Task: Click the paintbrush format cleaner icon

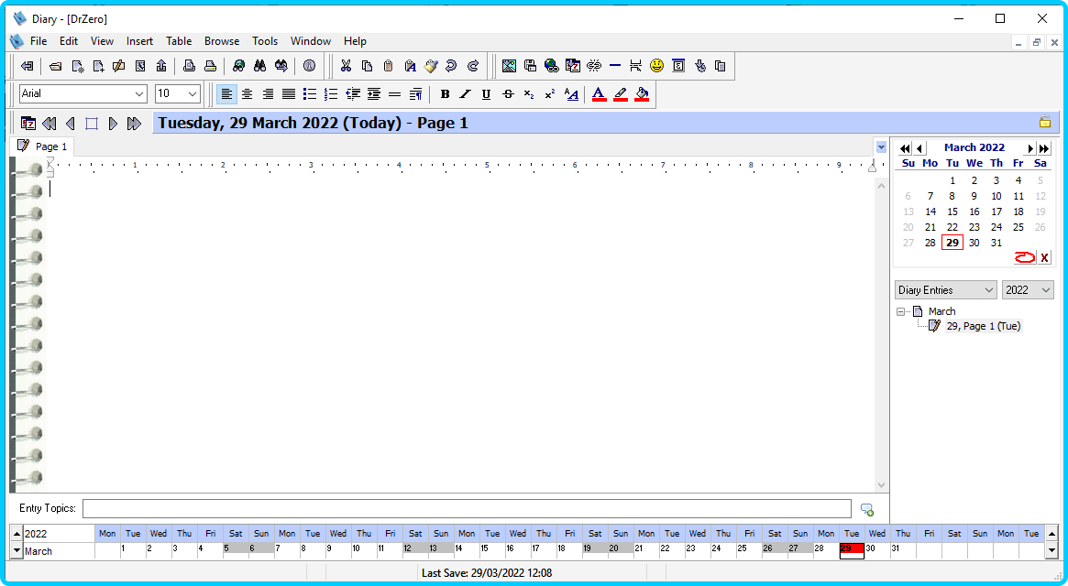Action: tap(431, 66)
